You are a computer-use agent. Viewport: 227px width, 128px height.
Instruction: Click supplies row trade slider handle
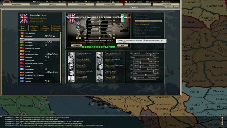pos(99,38)
